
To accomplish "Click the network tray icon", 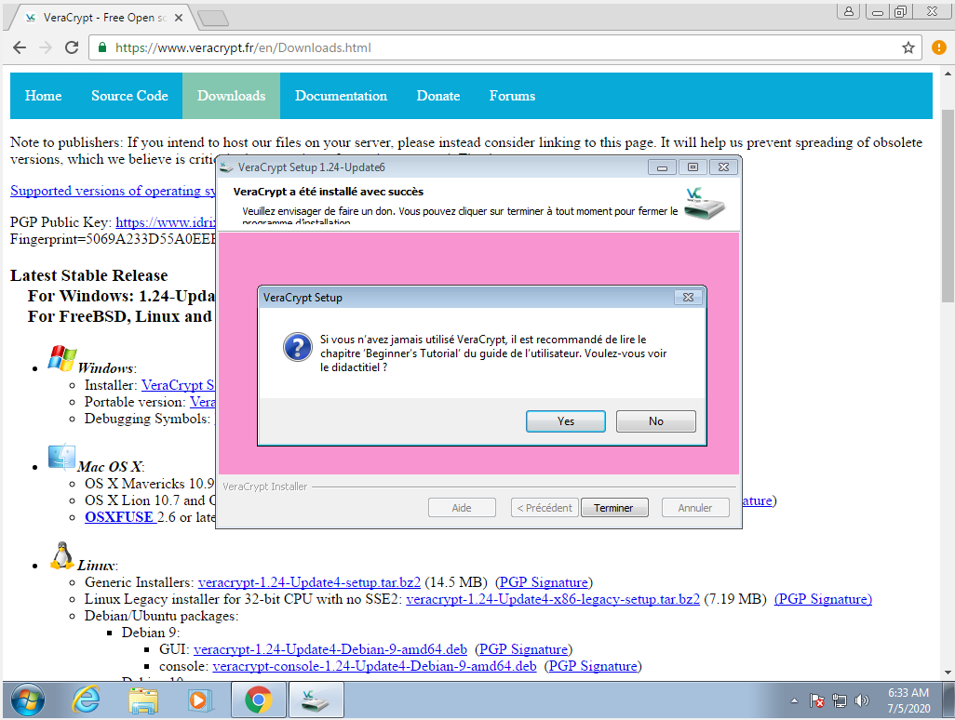I will coord(840,701).
